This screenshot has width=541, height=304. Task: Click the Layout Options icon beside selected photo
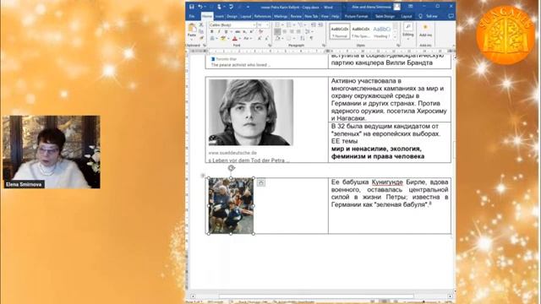[261, 183]
